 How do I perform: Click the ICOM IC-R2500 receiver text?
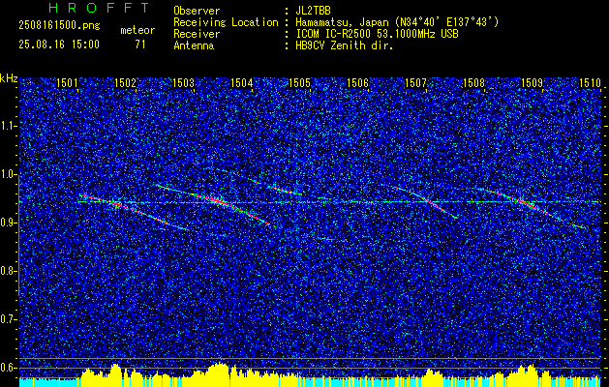378,34
